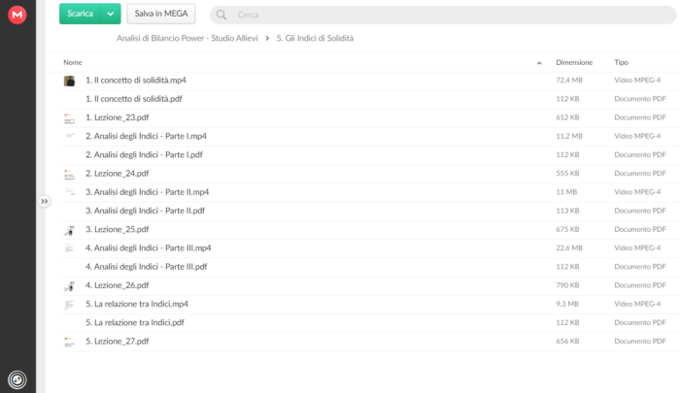This screenshot has height=393, width=680.
Task: Click the Salva in MEGA button
Action: click(x=161, y=14)
